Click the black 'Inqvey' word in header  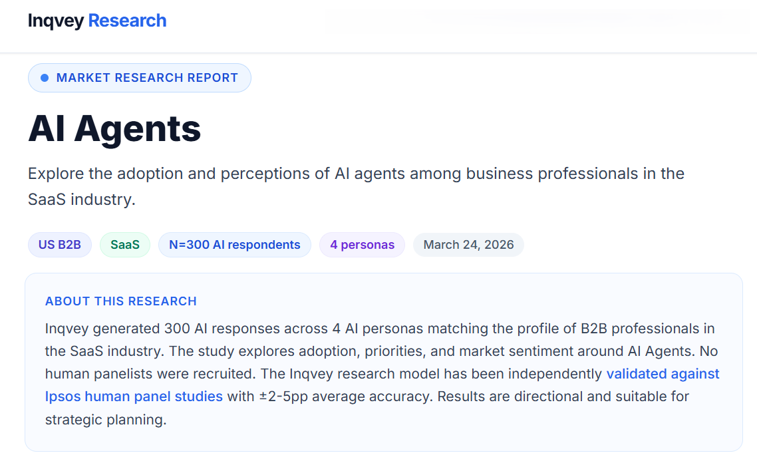(x=56, y=21)
